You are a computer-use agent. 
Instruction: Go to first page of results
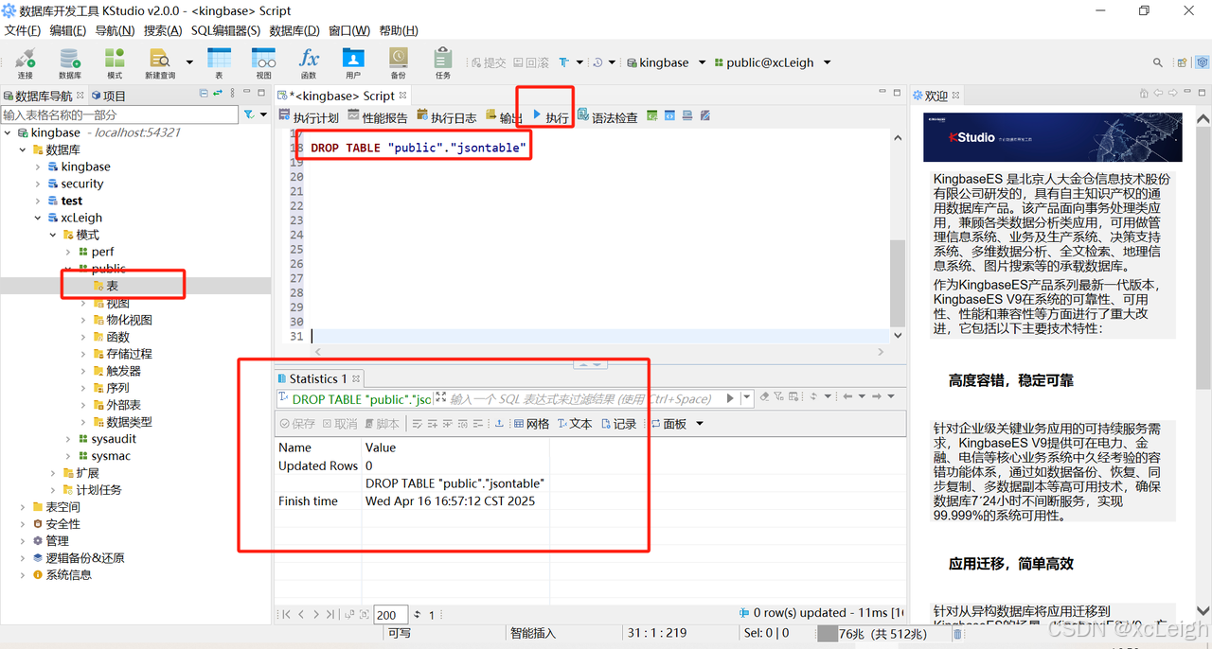pos(287,615)
